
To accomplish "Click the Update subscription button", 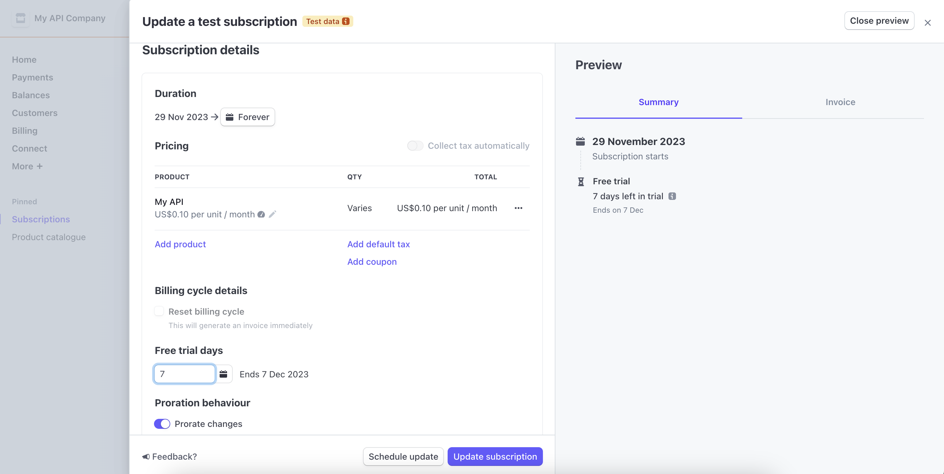I will 495,457.
